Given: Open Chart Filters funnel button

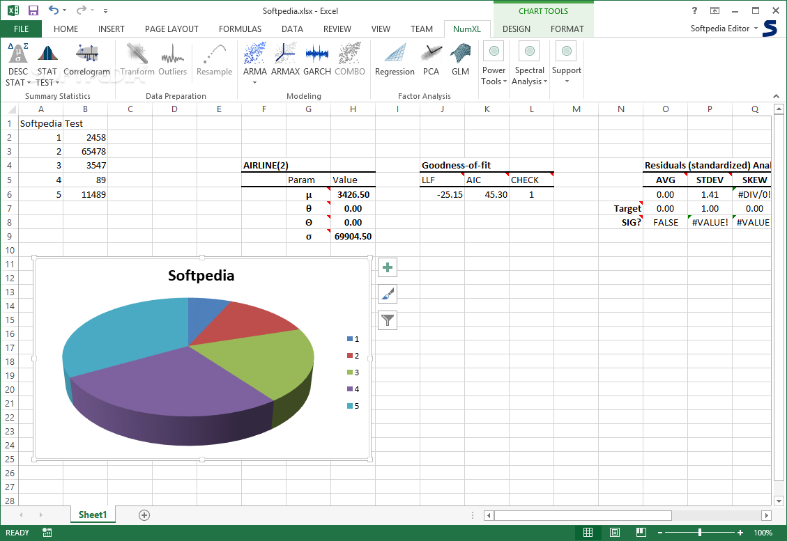Looking at the screenshot, I should [x=388, y=320].
